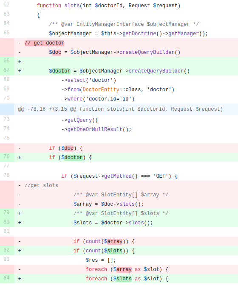Click the hunk header text '@@ -78,16 +73,15 @@'
Viewport: 238px width, 285px height.
(47, 109)
